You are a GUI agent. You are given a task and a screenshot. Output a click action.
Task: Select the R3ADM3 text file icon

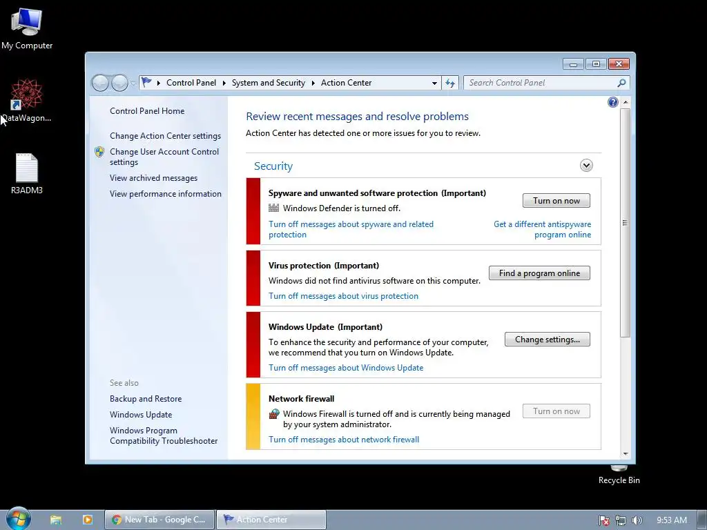27,173
